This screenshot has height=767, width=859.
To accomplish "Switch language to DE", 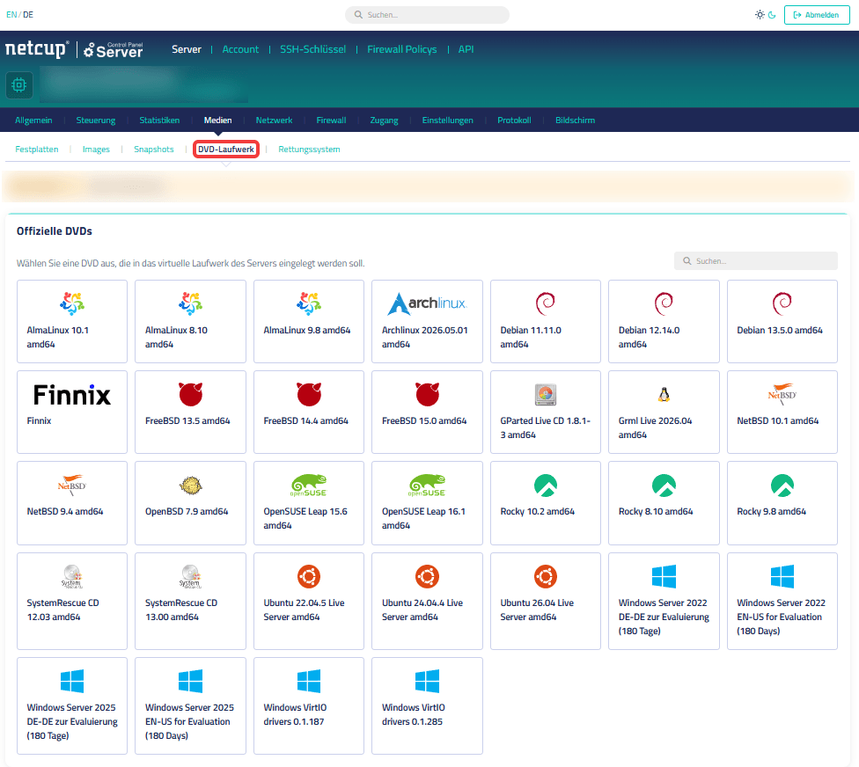I will tap(28, 15).
